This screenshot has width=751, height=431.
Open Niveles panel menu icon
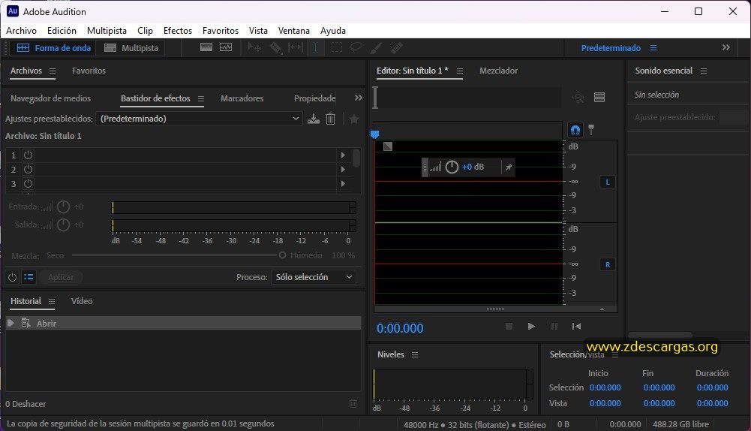[x=415, y=354]
